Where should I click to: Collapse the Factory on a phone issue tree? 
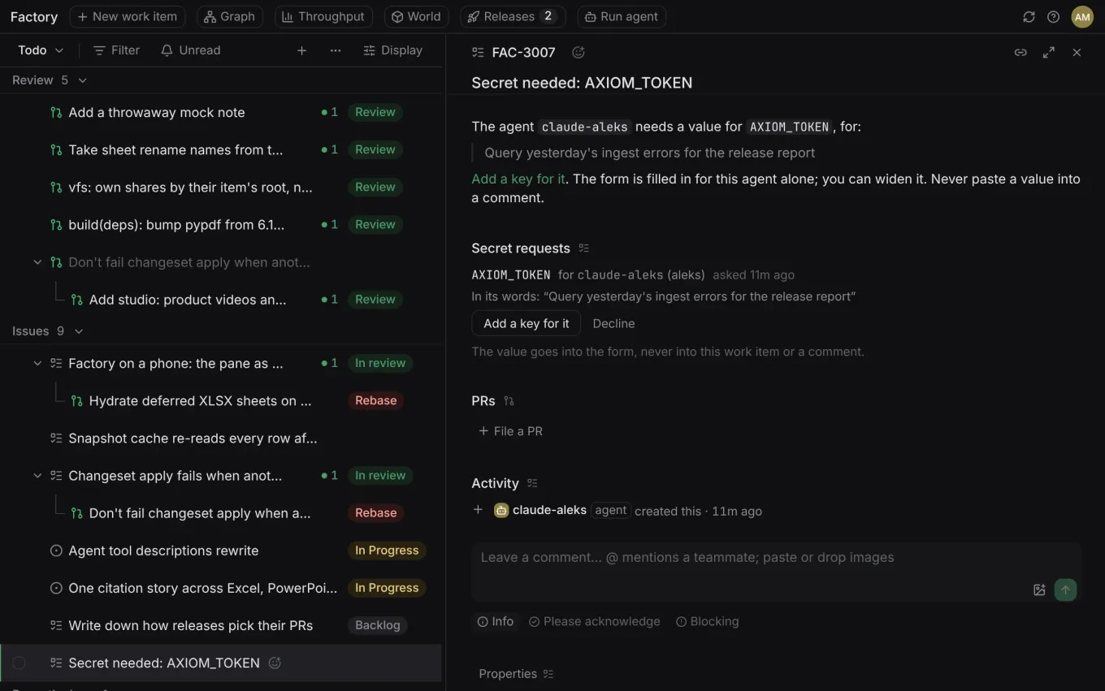tap(37, 363)
